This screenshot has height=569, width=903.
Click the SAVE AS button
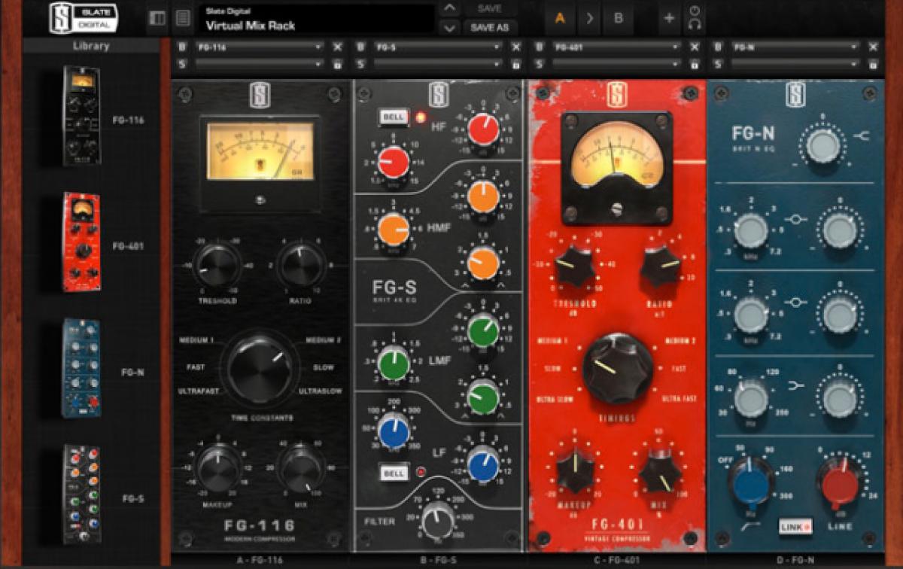point(489,28)
